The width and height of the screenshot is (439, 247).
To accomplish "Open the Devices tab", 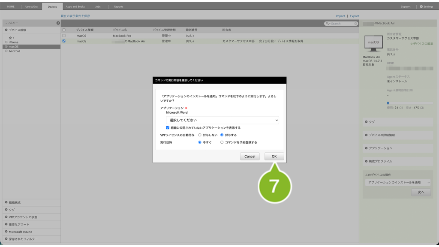I will pos(52,6).
